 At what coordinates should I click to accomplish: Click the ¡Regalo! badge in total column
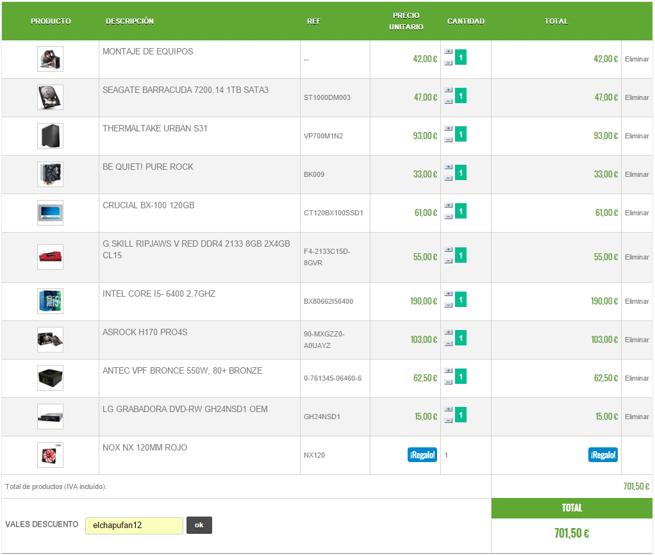(x=603, y=455)
